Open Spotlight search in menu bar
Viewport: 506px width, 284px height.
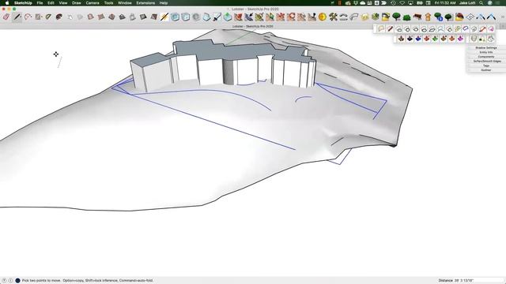(x=481, y=3)
